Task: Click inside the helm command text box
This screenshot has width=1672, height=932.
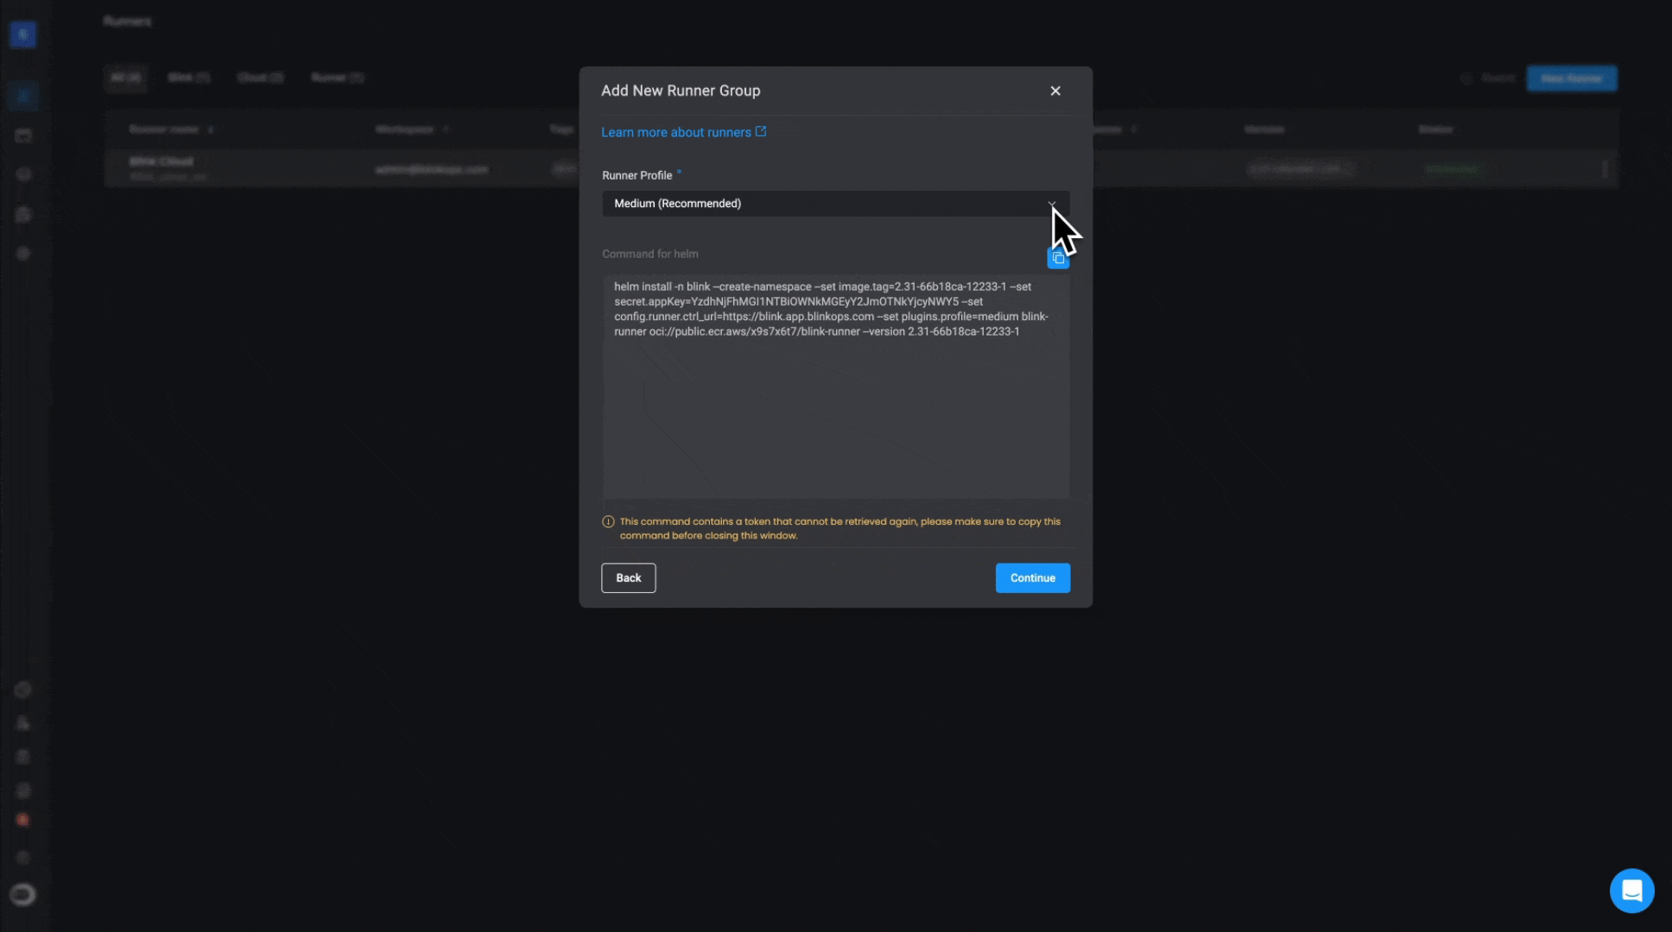Action: (x=835, y=406)
